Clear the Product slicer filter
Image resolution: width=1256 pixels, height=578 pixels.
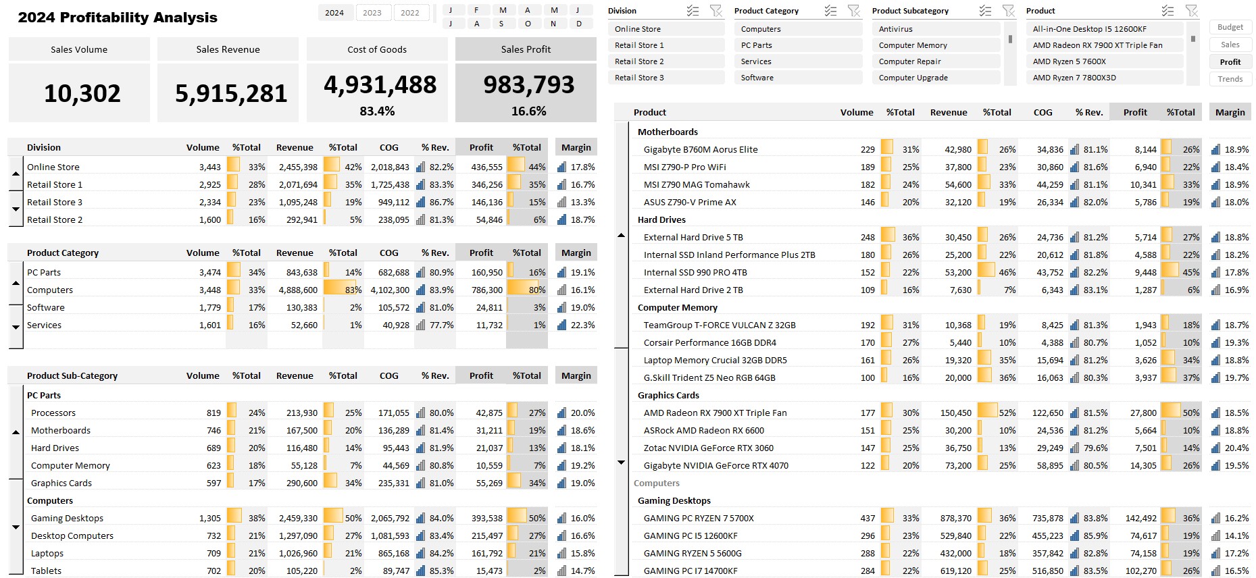(x=1191, y=11)
